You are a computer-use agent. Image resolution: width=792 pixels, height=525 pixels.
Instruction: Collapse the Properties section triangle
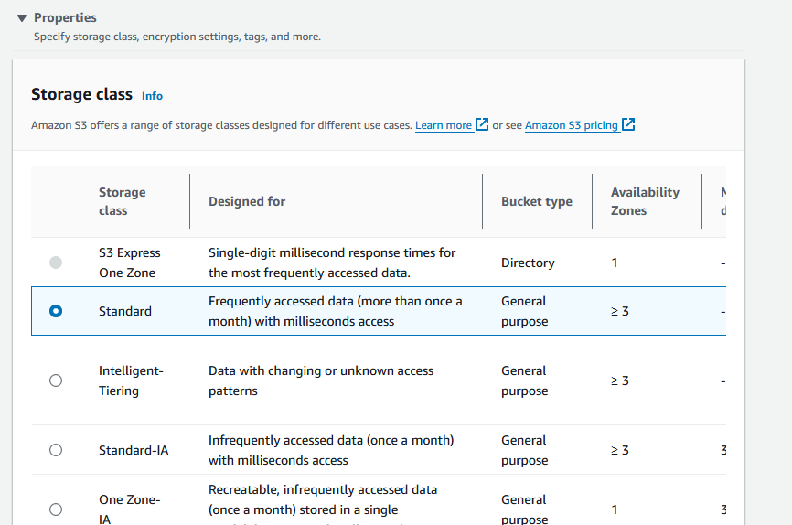tap(22, 18)
